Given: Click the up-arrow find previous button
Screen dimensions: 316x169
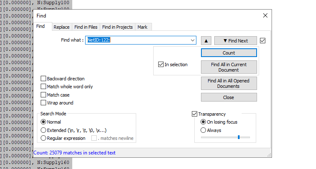Looking at the screenshot, I should 206,41.
